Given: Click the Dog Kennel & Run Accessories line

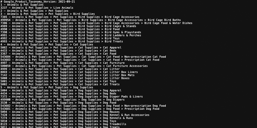Looking at the screenshot, I should pyautogui.click(x=75, y=115).
